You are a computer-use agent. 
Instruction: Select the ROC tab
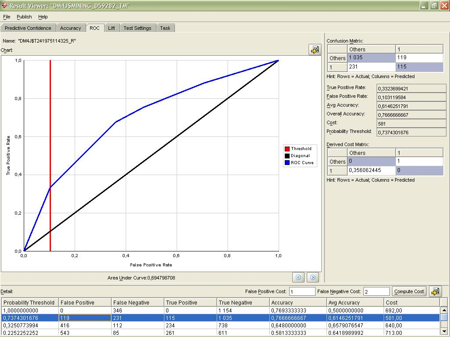94,28
